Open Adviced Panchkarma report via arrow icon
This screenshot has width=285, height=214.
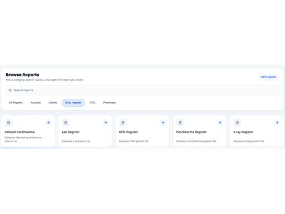(x=48, y=123)
